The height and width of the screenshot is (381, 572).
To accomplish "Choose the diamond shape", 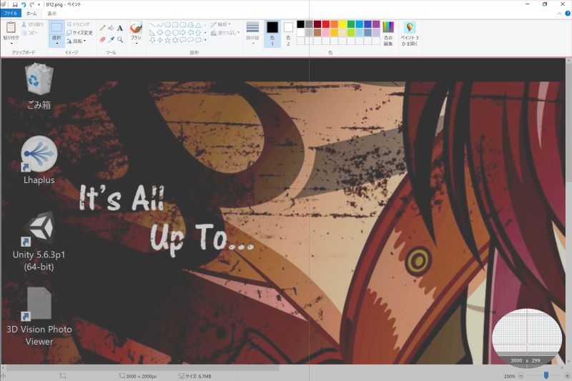I will coord(159,32).
